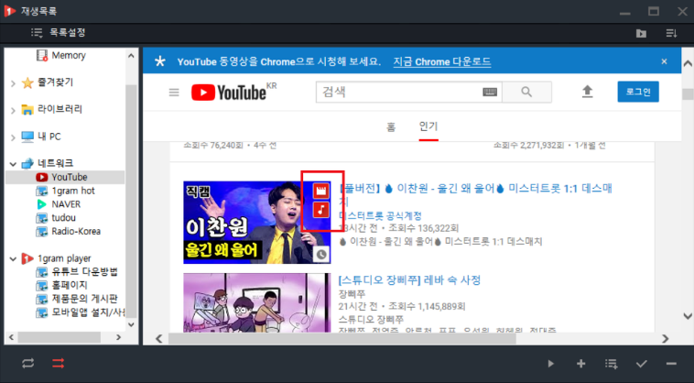Screen dimensions: 694x383
Task: Open the 미스터트롯 공식계정 channel link
Action: tap(381, 216)
